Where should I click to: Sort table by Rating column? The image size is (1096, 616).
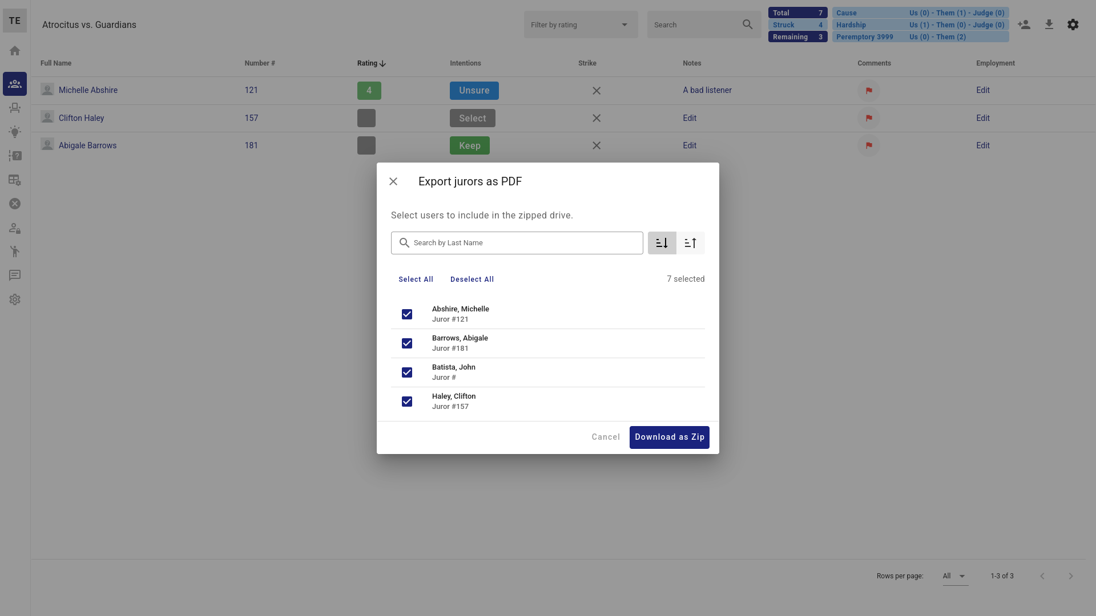[372, 63]
